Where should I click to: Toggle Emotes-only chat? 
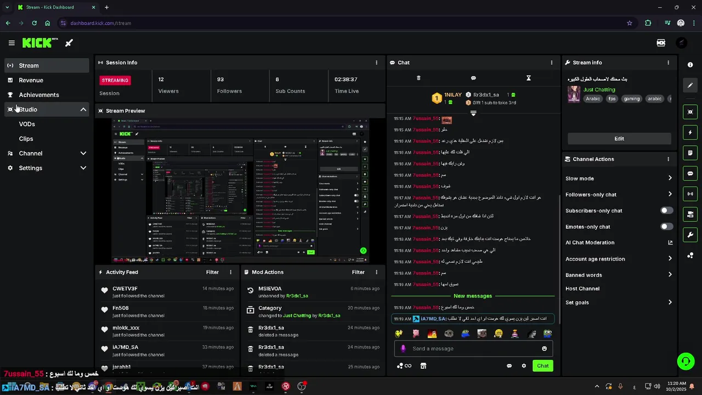(x=666, y=227)
